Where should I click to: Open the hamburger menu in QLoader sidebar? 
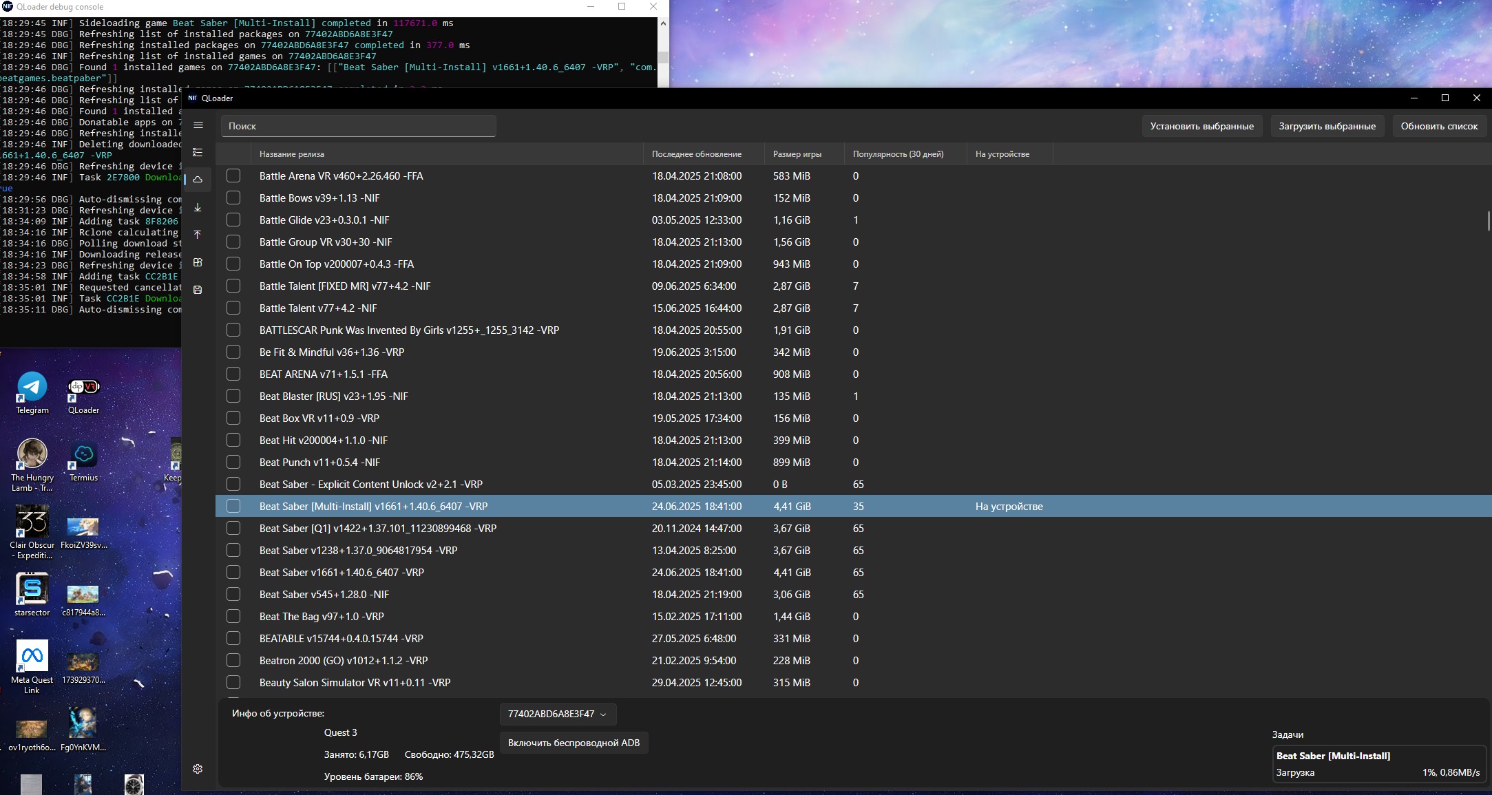point(198,125)
